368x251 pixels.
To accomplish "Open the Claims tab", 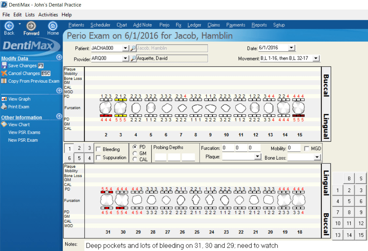I will point(214,25).
